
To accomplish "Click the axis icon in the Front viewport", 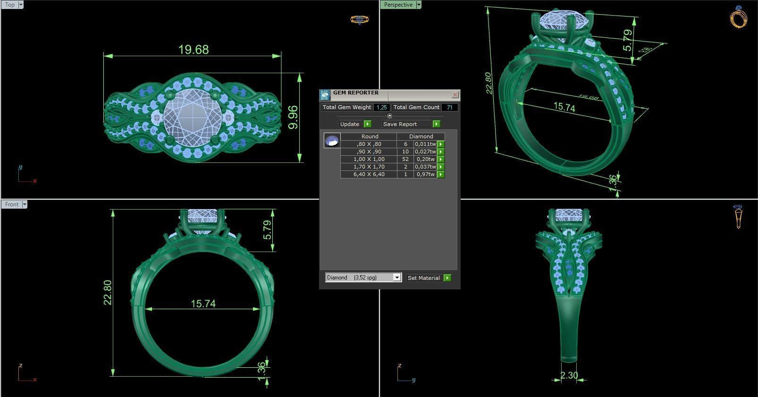I will (x=27, y=373).
